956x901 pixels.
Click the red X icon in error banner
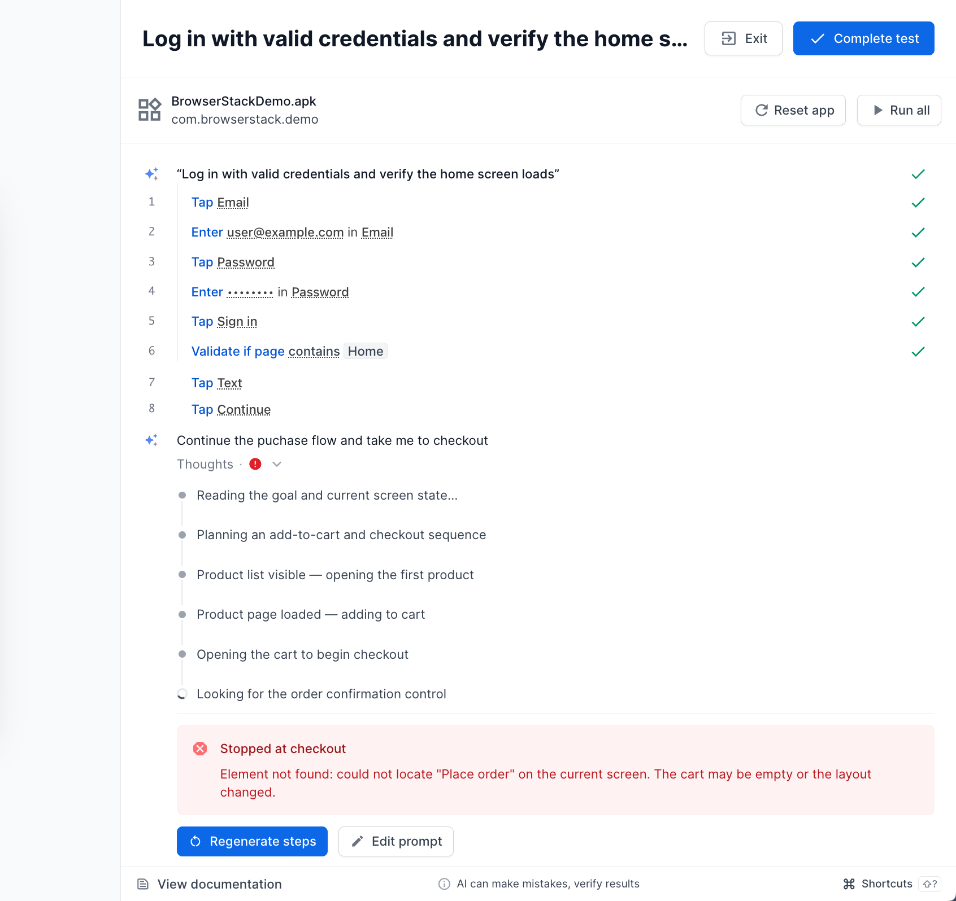[200, 749]
